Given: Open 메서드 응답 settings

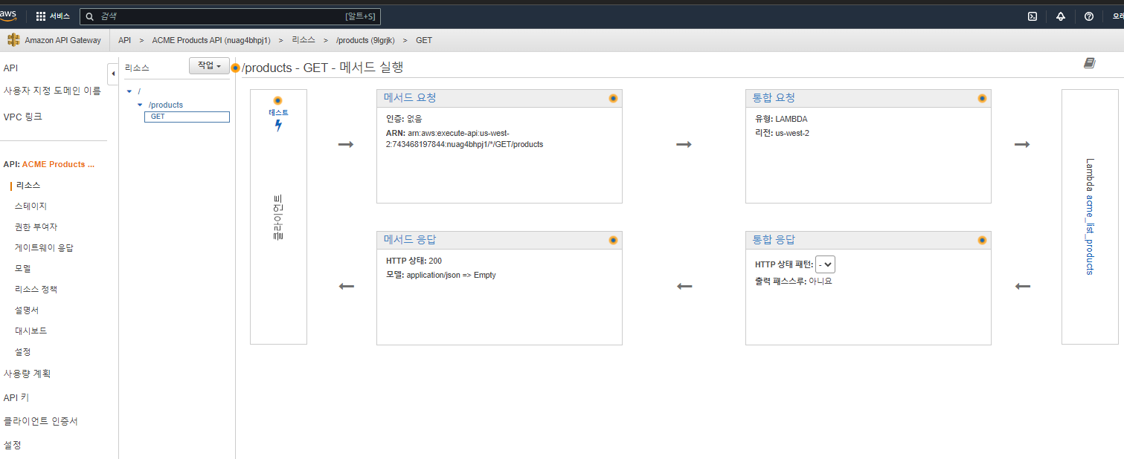Looking at the screenshot, I should pyautogui.click(x=410, y=240).
